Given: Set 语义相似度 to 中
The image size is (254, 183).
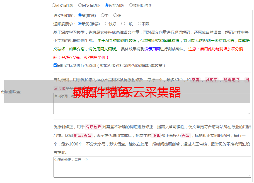Looking at the screenshot, I should (x=103, y=16).
